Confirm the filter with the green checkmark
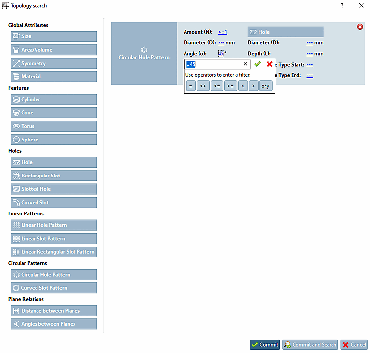This screenshot has height=353, width=370. [x=258, y=64]
